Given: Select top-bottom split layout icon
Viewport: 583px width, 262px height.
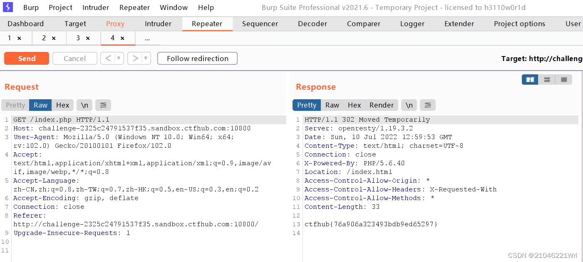Looking at the screenshot, I should pyautogui.click(x=547, y=80).
